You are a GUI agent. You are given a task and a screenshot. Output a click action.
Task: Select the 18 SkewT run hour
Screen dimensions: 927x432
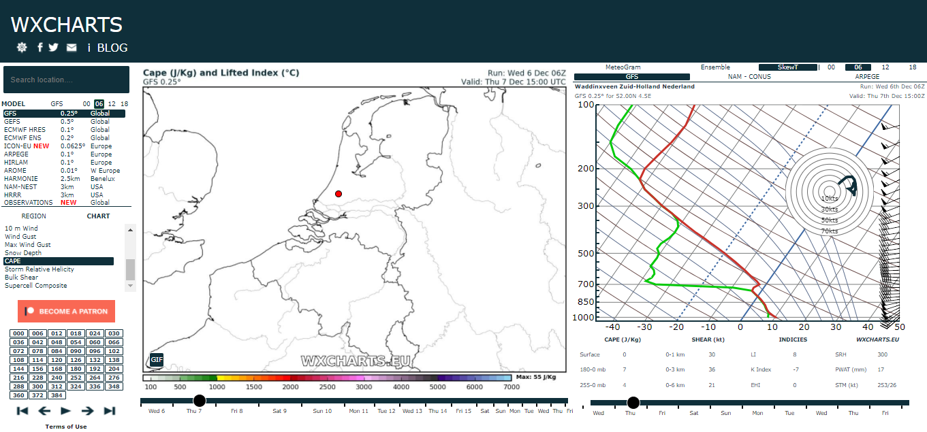913,67
